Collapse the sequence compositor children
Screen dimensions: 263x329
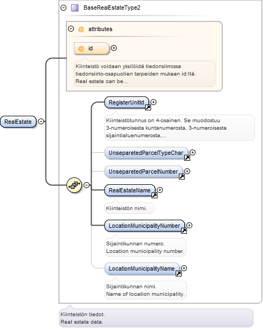(x=87, y=185)
